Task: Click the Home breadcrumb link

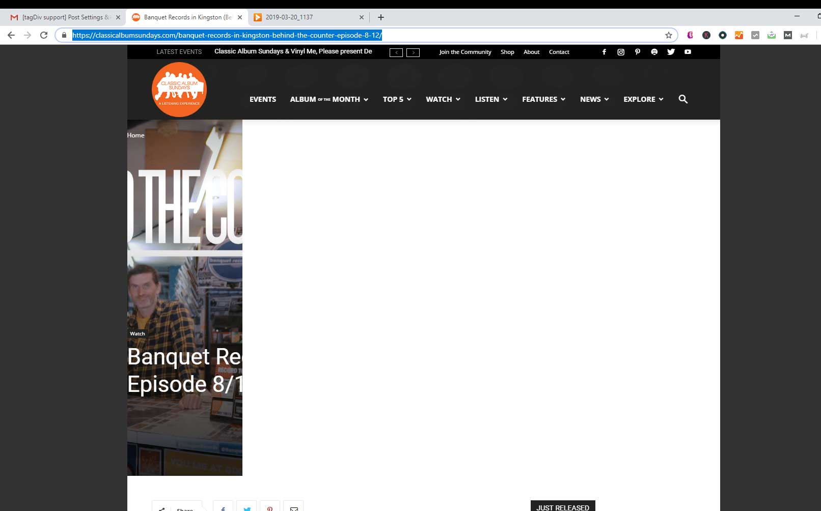Action: click(136, 135)
